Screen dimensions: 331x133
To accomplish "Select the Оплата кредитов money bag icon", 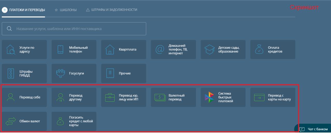I will point(259,50).
